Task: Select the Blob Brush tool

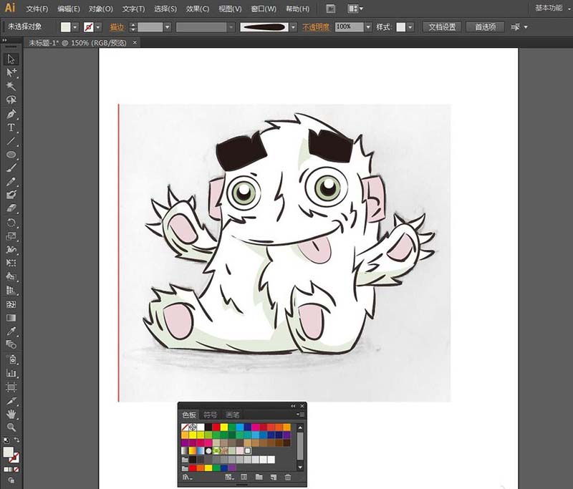Action: tap(11, 195)
